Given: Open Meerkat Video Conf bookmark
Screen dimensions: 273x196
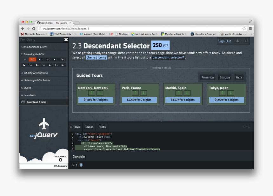Looking at the screenshot, I should [144, 34].
